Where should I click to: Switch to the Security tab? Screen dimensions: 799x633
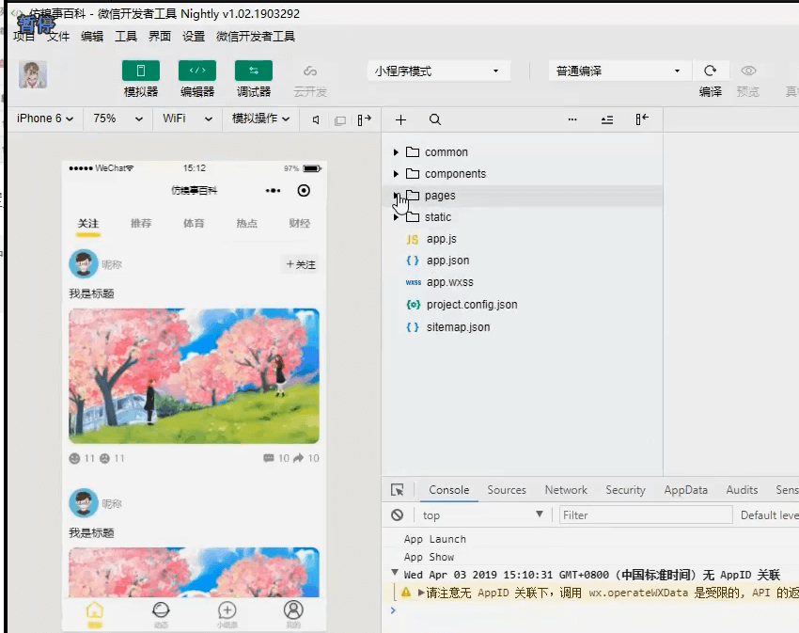click(x=625, y=490)
